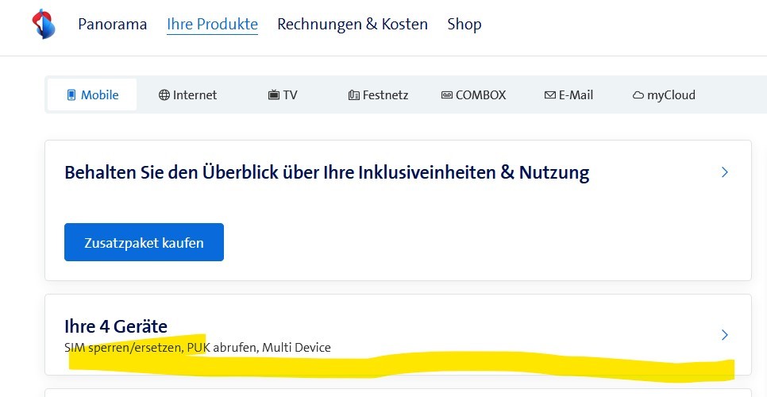Screen dimensions: 767x397
Task: Click the Swisscom logo
Action: pyautogui.click(x=43, y=25)
